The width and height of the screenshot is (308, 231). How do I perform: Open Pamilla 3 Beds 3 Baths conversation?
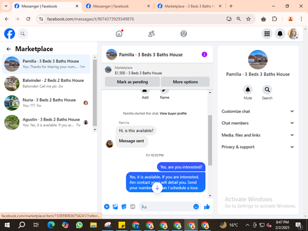tap(46, 64)
